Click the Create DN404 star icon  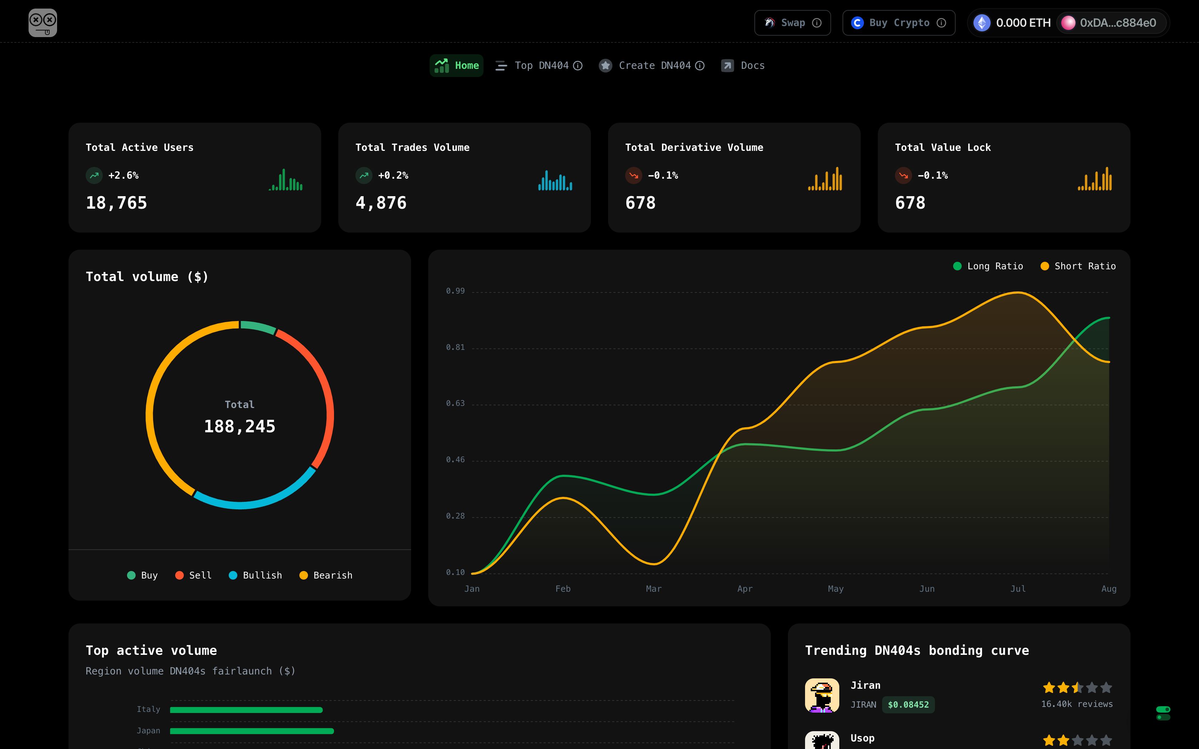point(605,65)
